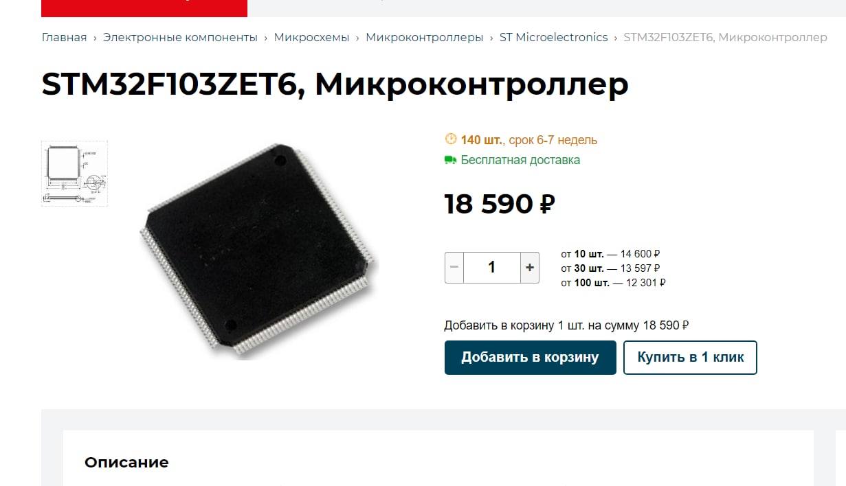Screen dimensions: 846x486
Task: Select the от 100 шт. price tier
Action: tap(613, 283)
